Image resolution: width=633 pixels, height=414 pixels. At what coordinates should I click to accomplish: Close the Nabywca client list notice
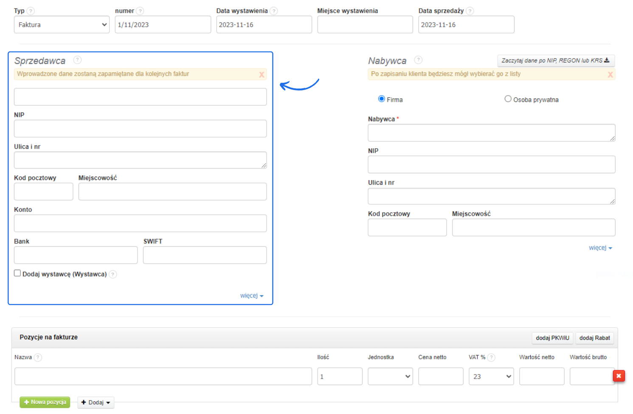[x=610, y=75]
